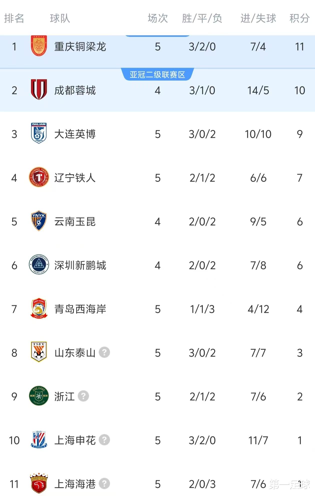Sort by 积分 column header
Image resolution: width=315 pixels, height=496 pixels.
tap(299, 18)
